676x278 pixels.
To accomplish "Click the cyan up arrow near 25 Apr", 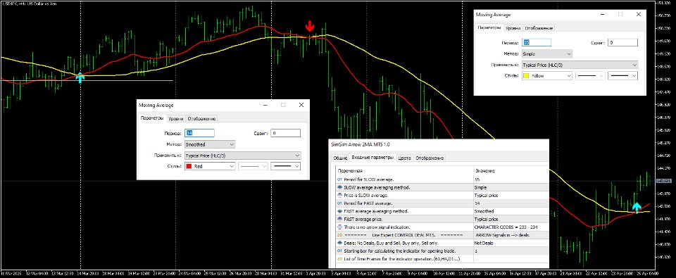I will [637, 208].
